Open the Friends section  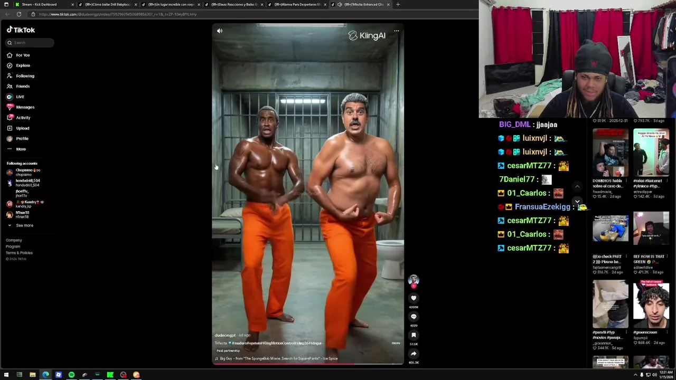(18, 86)
